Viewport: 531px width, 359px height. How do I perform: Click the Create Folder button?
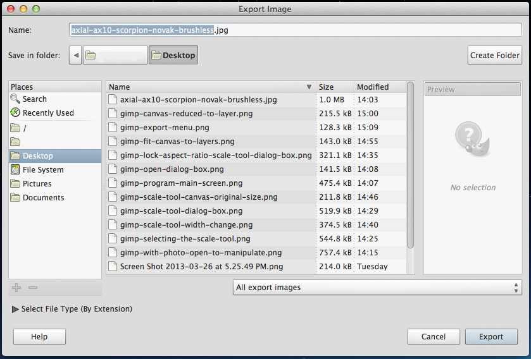tap(494, 56)
